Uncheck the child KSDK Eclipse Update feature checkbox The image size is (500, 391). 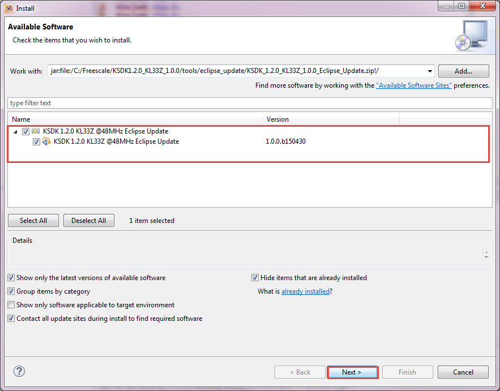click(36, 141)
